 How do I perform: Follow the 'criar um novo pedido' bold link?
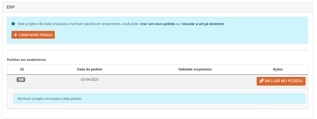click(157, 24)
